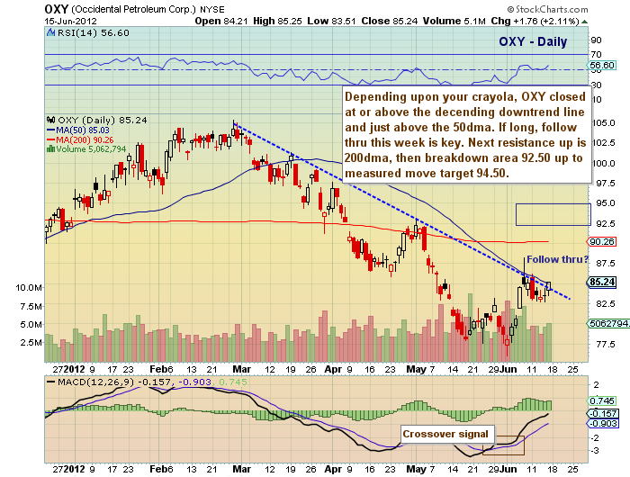
Task: Click the 10.0M volume axis label
Action: tap(29, 288)
